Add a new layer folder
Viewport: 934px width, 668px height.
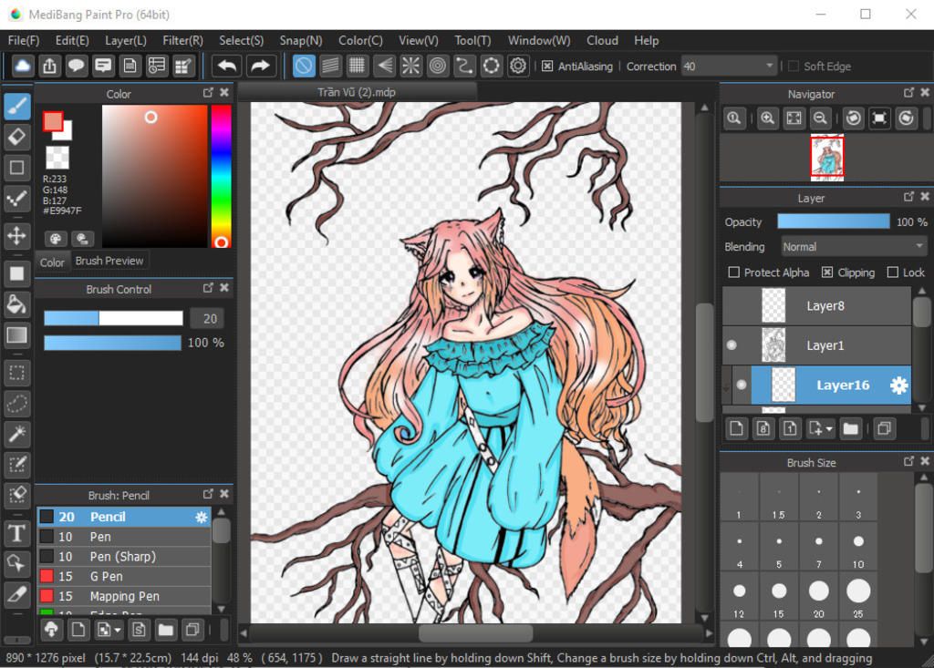click(851, 428)
